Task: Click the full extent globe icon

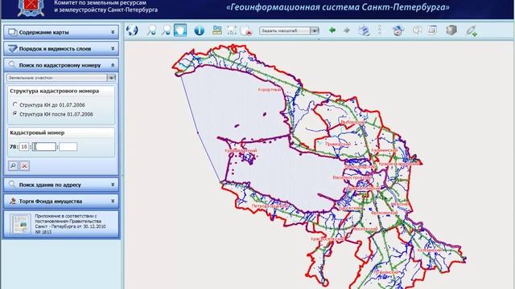Action: (x=132, y=31)
